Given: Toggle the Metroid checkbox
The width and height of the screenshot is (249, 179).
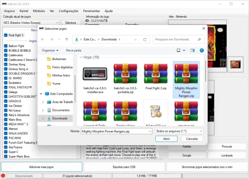Looking at the screenshot, I should click(x=6, y=129).
